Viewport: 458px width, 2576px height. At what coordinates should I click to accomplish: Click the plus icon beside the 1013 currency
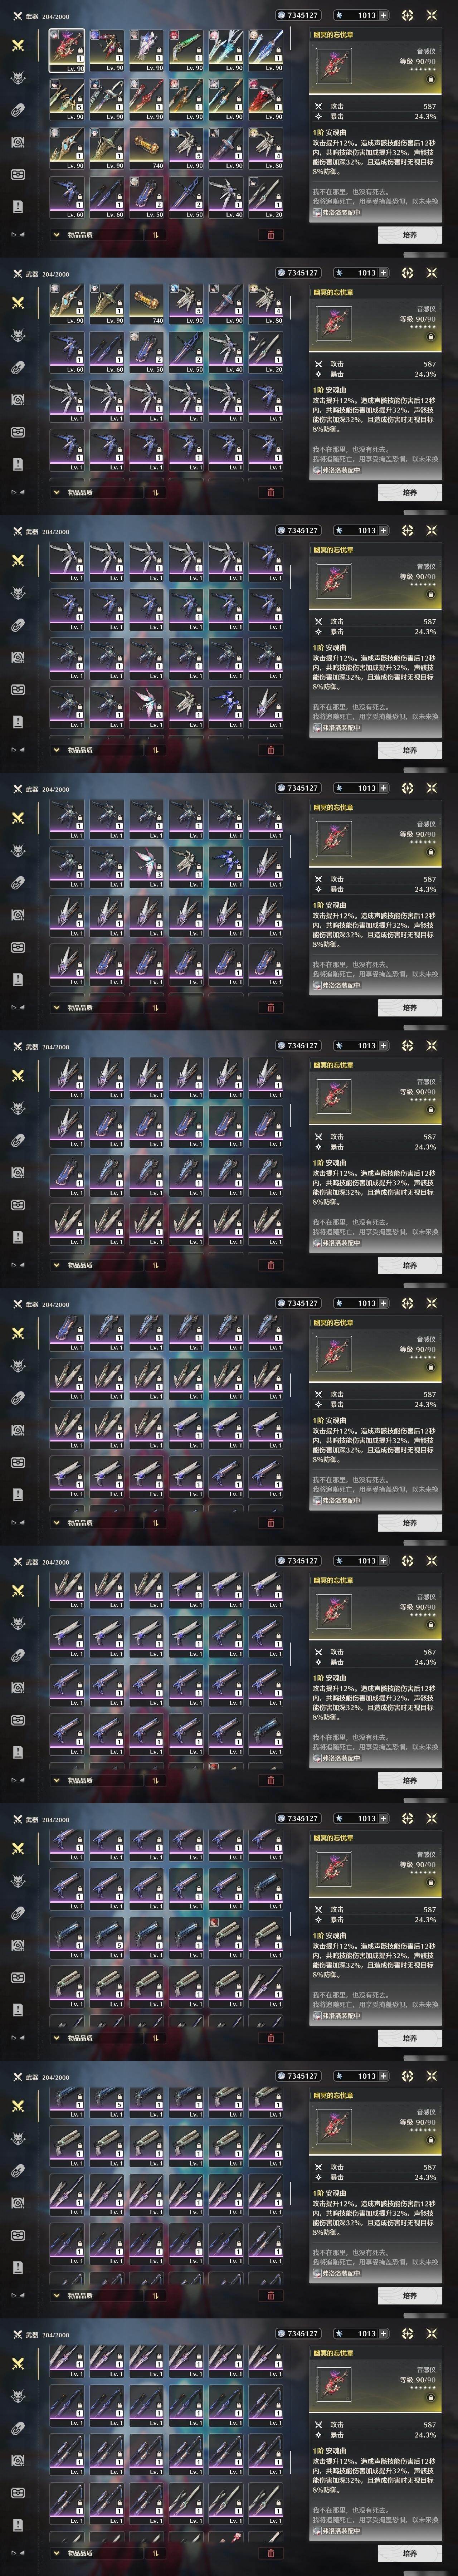[383, 15]
